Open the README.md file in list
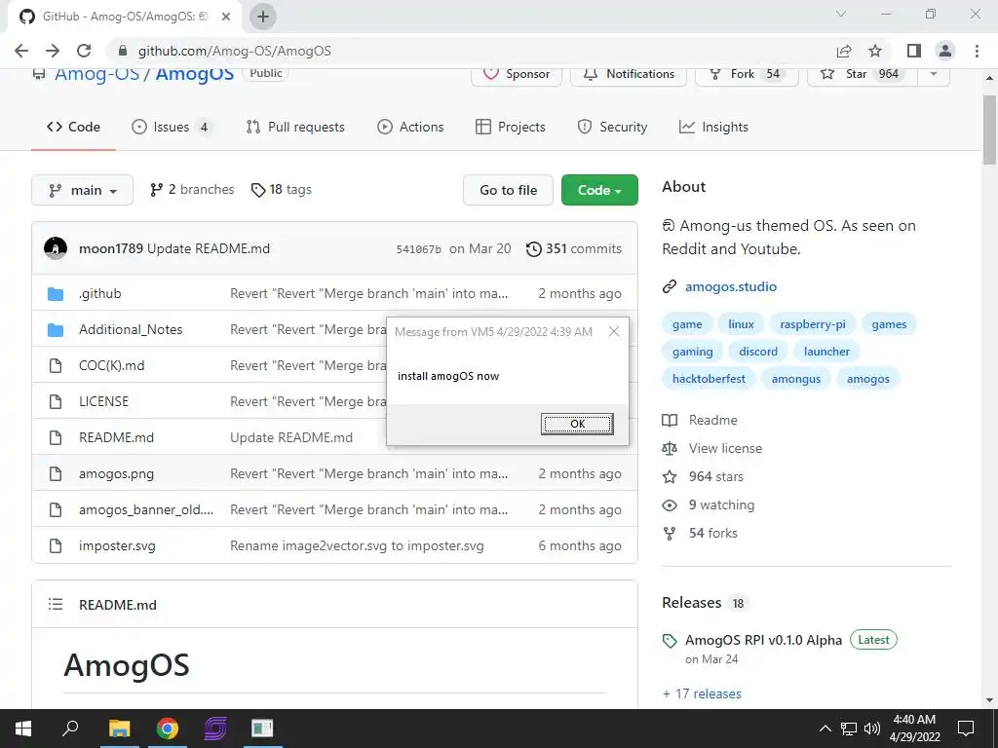This screenshot has height=748, width=998. [117, 437]
